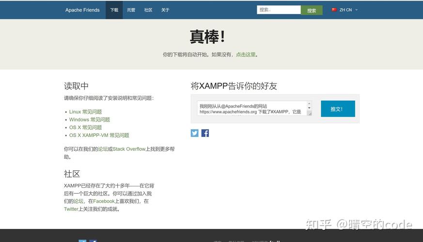Click inside the tweet message textarea

click(252, 108)
